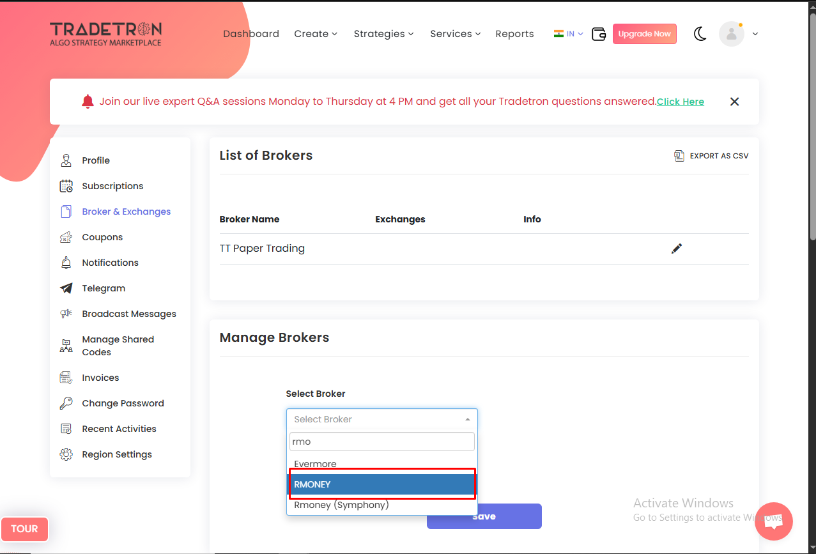Screen dimensions: 816x554
Task: Click the broker search input field
Action: (x=381, y=442)
